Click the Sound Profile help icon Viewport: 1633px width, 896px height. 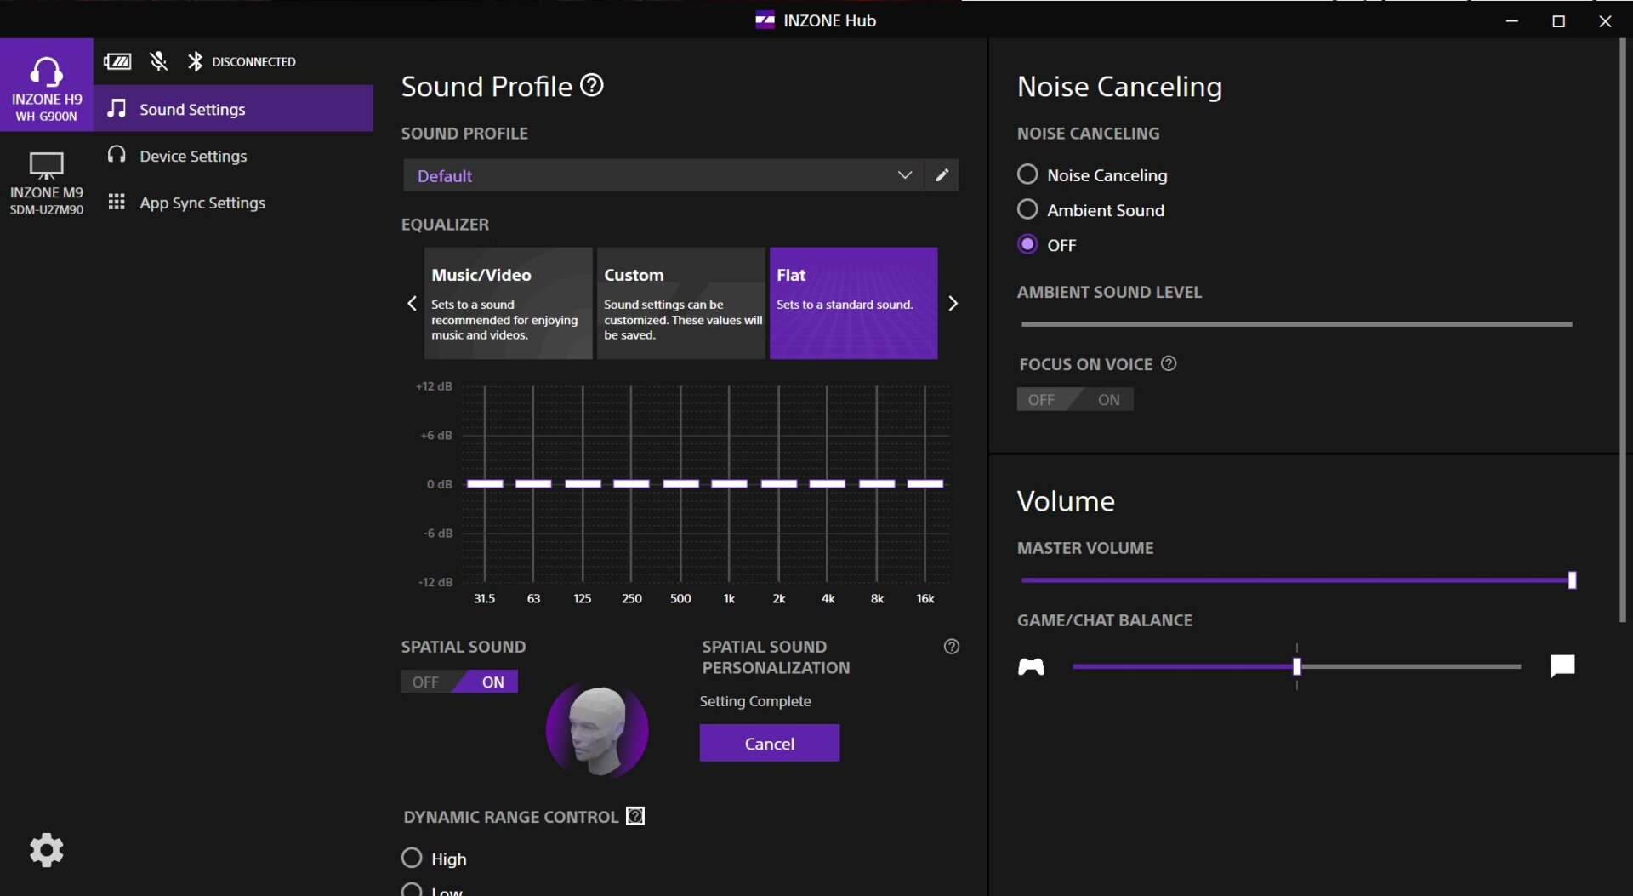592,85
